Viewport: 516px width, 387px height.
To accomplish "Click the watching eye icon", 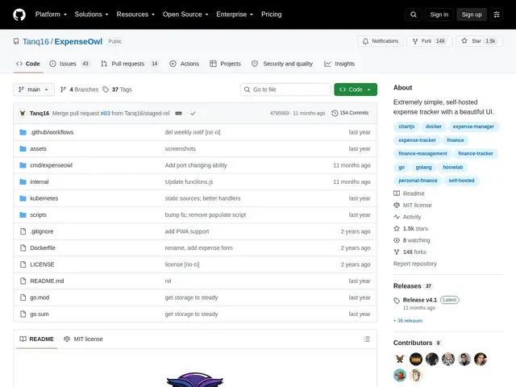I will point(397,240).
